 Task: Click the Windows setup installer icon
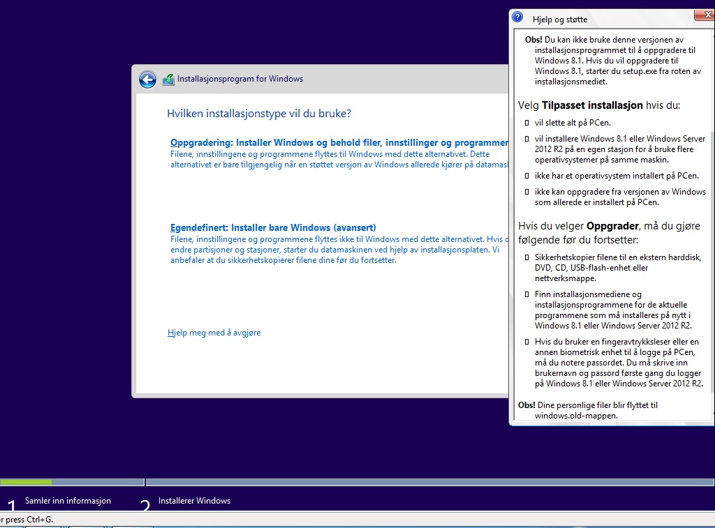pos(168,80)
